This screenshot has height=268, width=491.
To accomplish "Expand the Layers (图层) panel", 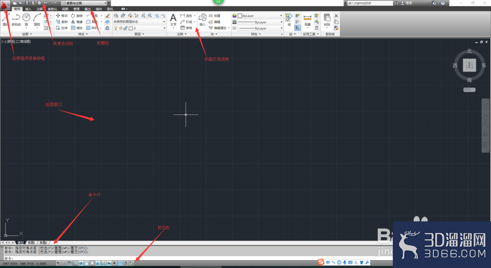I will [139, 34].
